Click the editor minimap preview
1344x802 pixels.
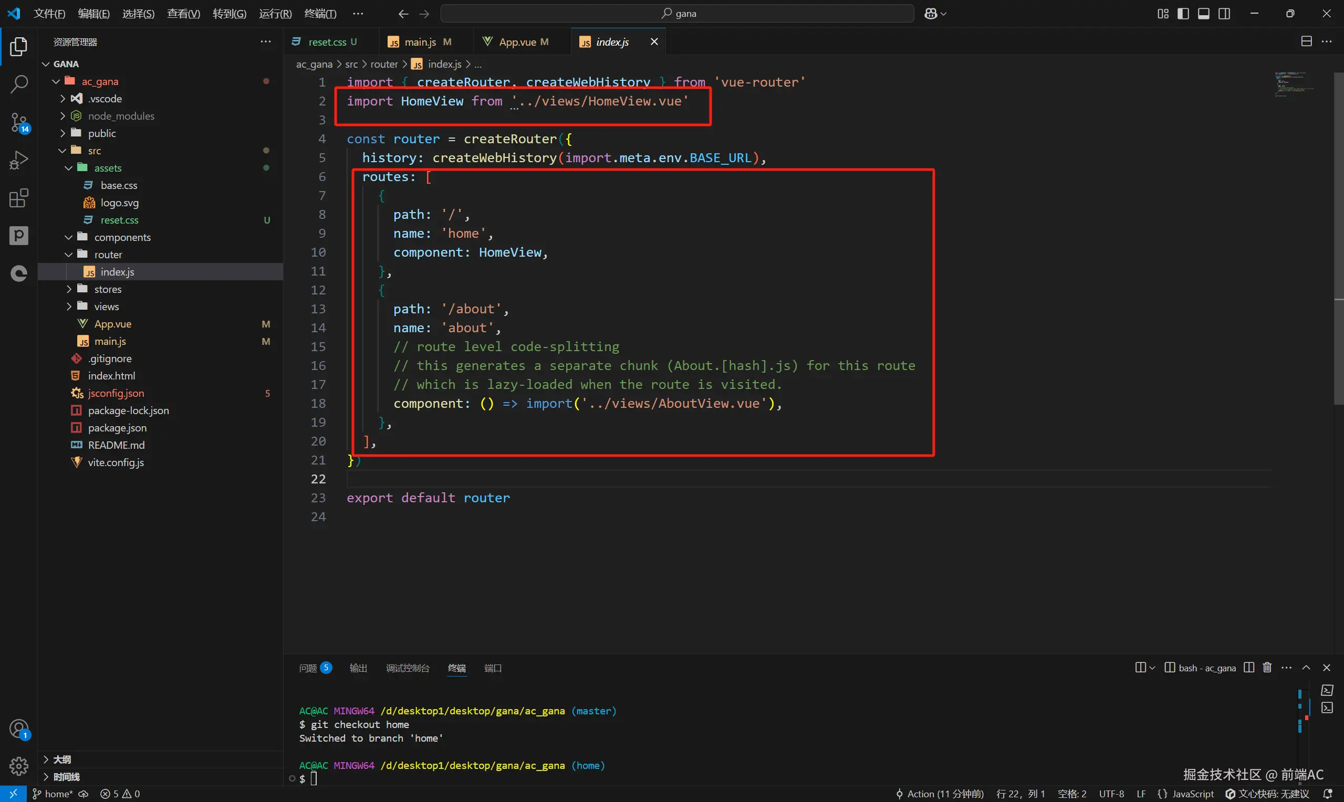pyautogui.click(x=1294, y=84)
